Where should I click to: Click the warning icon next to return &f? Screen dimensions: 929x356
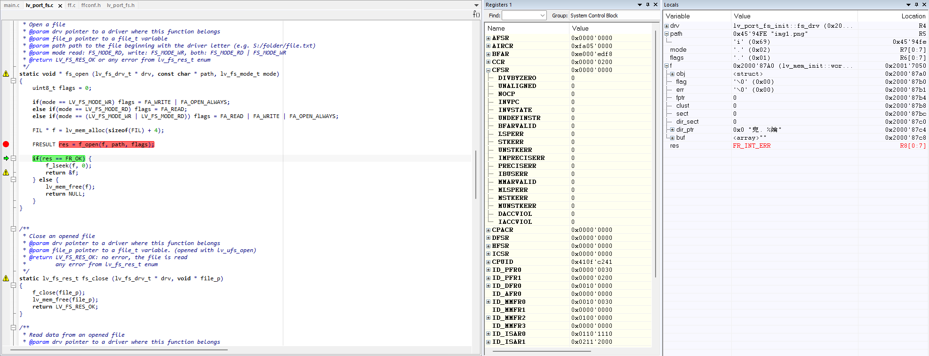tap(6, 173)
